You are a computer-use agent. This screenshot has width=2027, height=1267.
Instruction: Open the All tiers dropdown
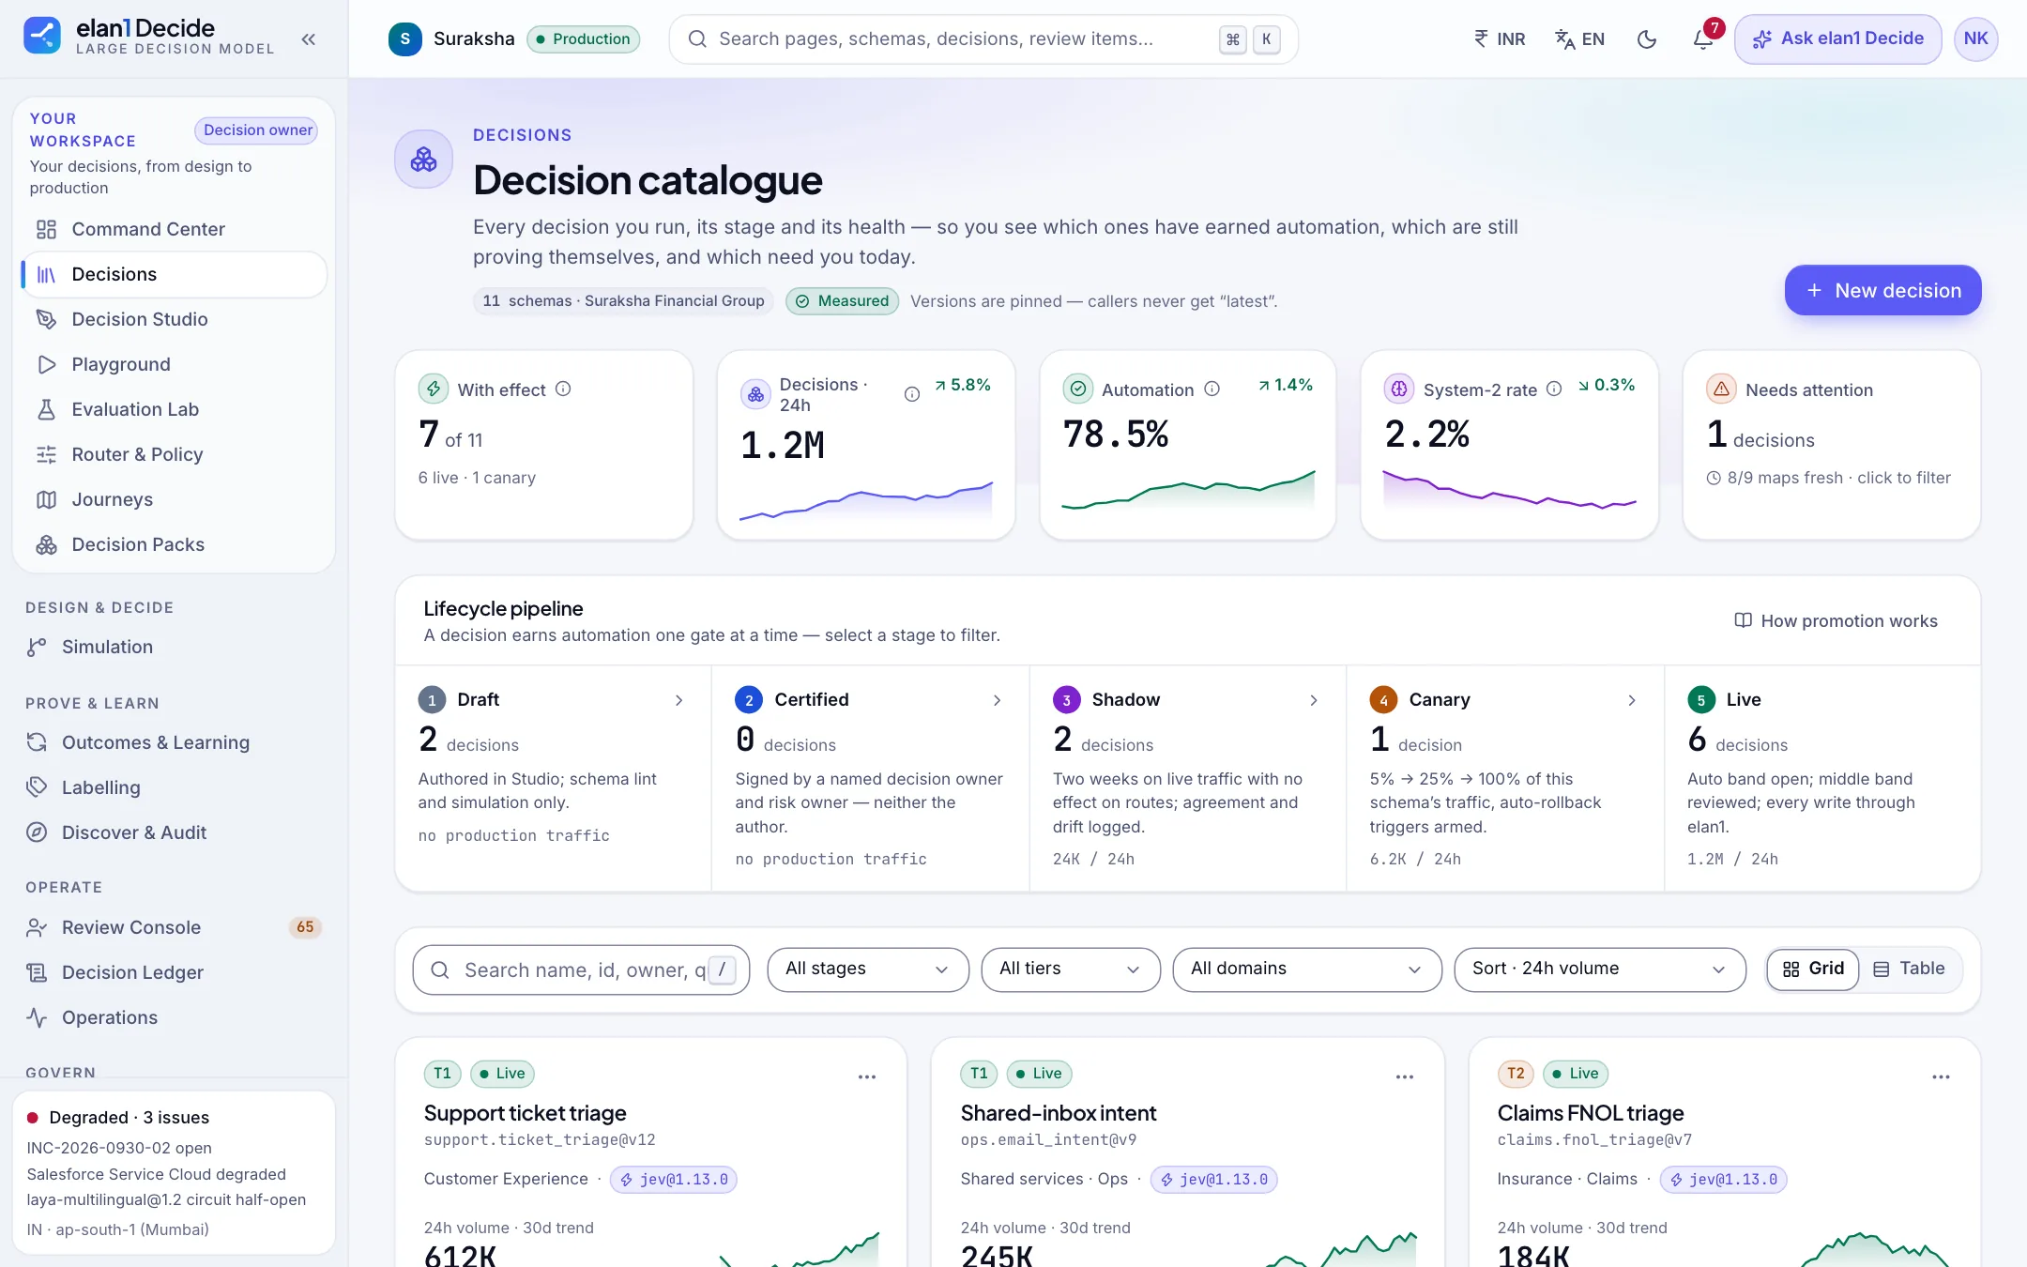coord(1071,969)
